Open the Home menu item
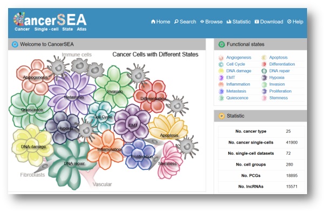This screenshot has width=327, height=214. pyautogui.click(x=161, y=22)
